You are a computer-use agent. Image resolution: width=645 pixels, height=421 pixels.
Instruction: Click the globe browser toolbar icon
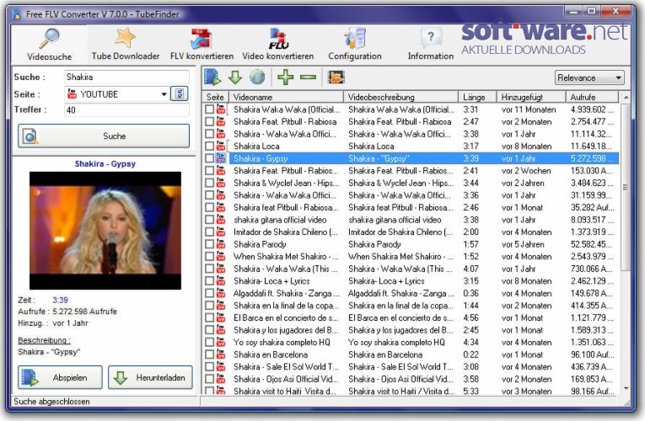pyautogui.click(x=257, y=77)
